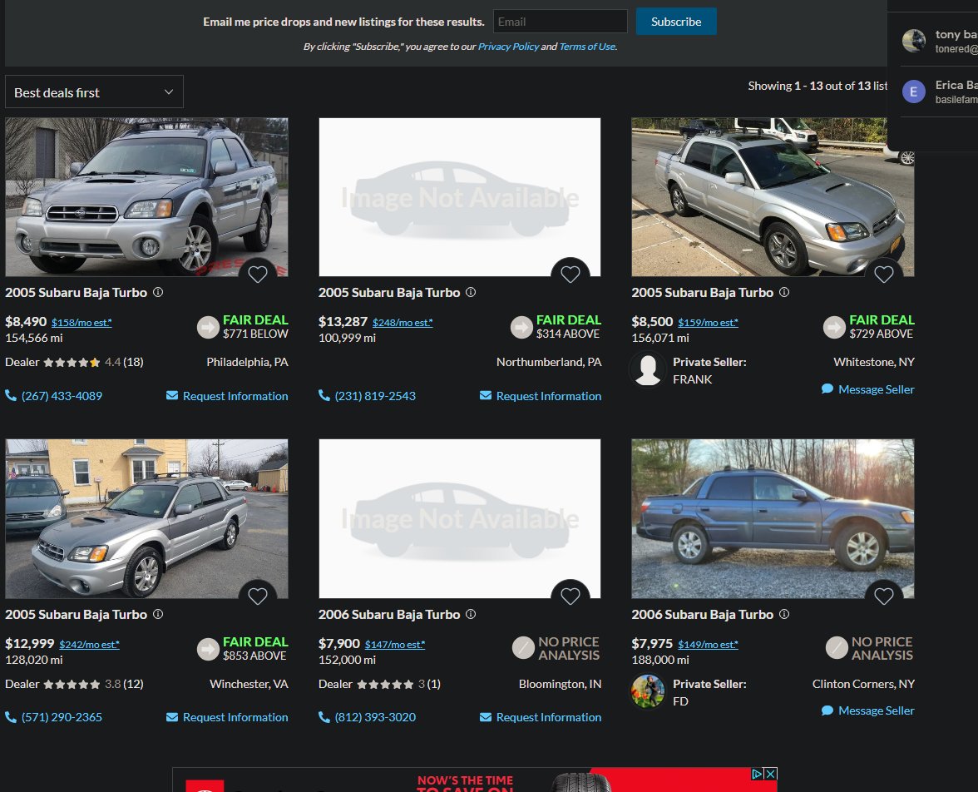This screenshot has height=792, width=978.
Task: Favorite the $13,287 Baja Turbo listing heart
Action: [570, 274]
